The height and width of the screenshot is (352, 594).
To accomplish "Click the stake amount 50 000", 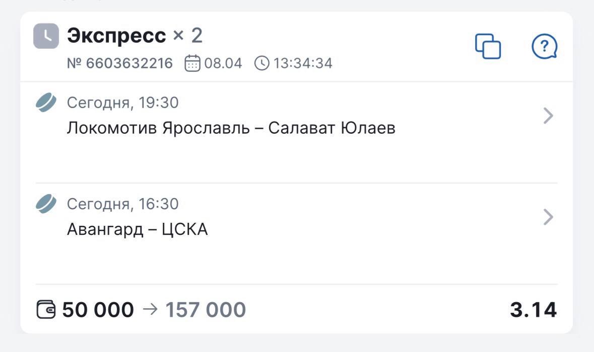I will (x=98, y=310).
